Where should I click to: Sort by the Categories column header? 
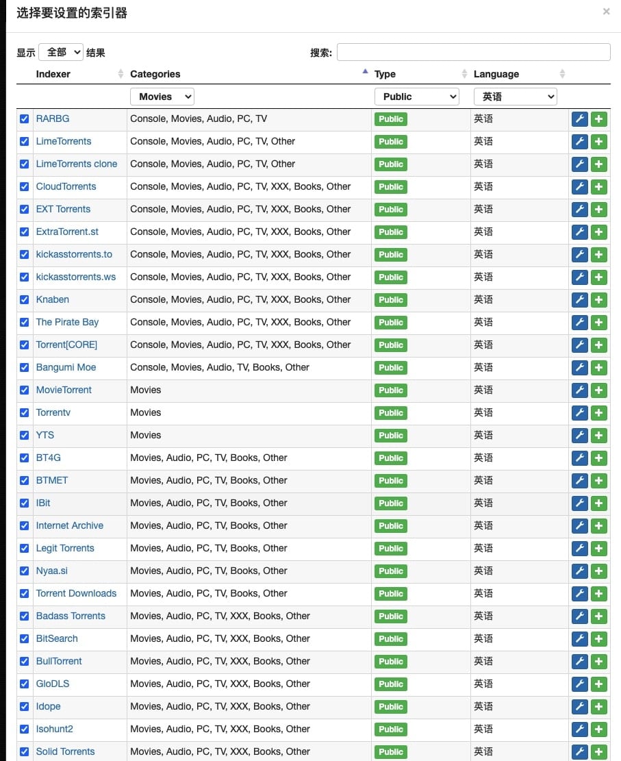[155, 74]
